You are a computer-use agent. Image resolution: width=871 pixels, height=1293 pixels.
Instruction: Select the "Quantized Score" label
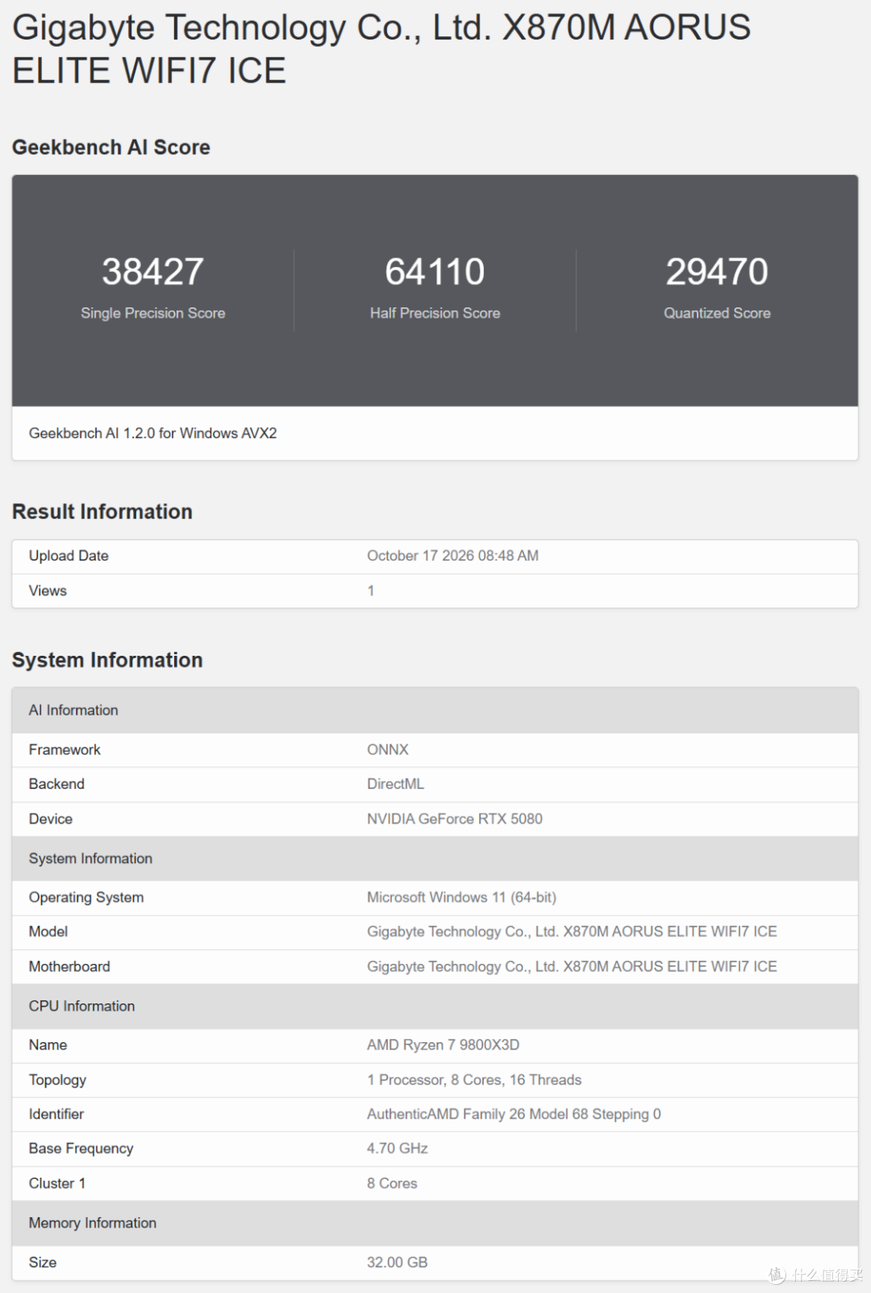click(717, 313)
